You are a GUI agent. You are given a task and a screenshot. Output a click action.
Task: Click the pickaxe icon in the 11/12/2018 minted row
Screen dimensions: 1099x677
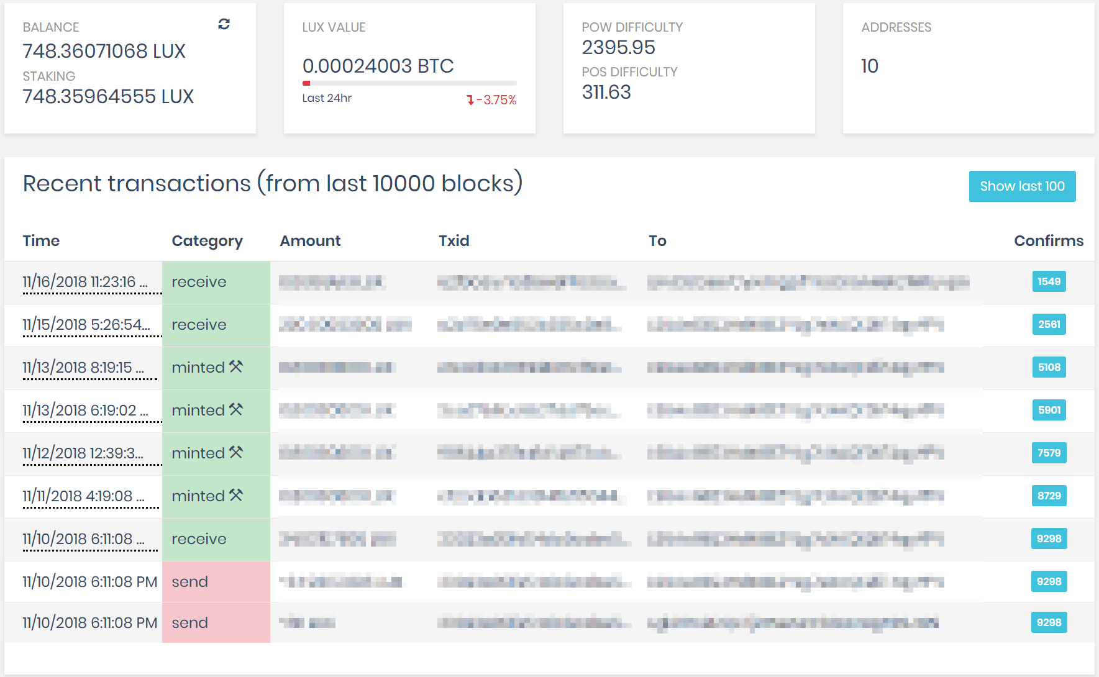[236, 452]
